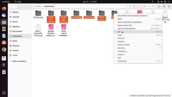The image size is (172, 97).
Task: Open Pictures in the sidebar
Action: [20, 46]
